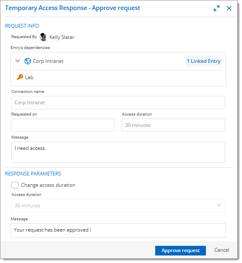
Task: Close the Temporary Access Response dialog
Action: [229, 8]
